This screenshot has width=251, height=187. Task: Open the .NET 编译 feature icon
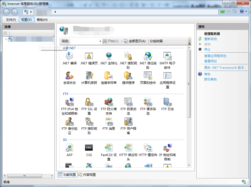click(69, 56)
